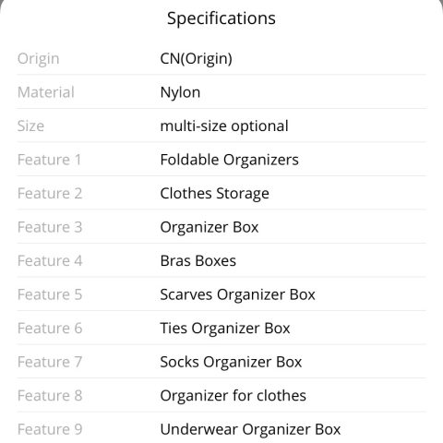Screen dimensions: 443x443
Task: Select Organizer for clothes text
Action: click(233, 396)
